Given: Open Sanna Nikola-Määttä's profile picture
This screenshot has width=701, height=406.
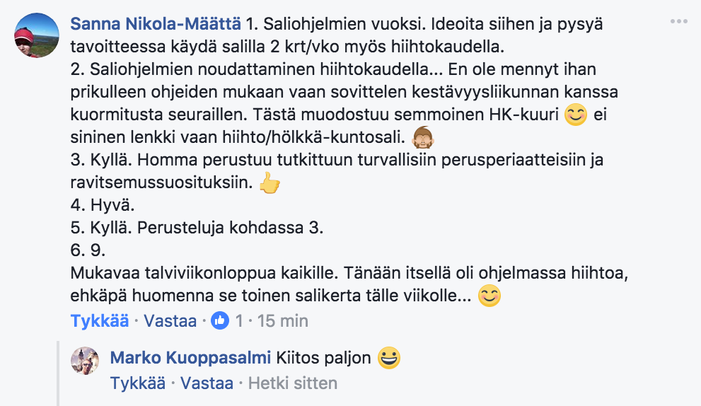Looking at the screenshot, I should pos(37,35).
